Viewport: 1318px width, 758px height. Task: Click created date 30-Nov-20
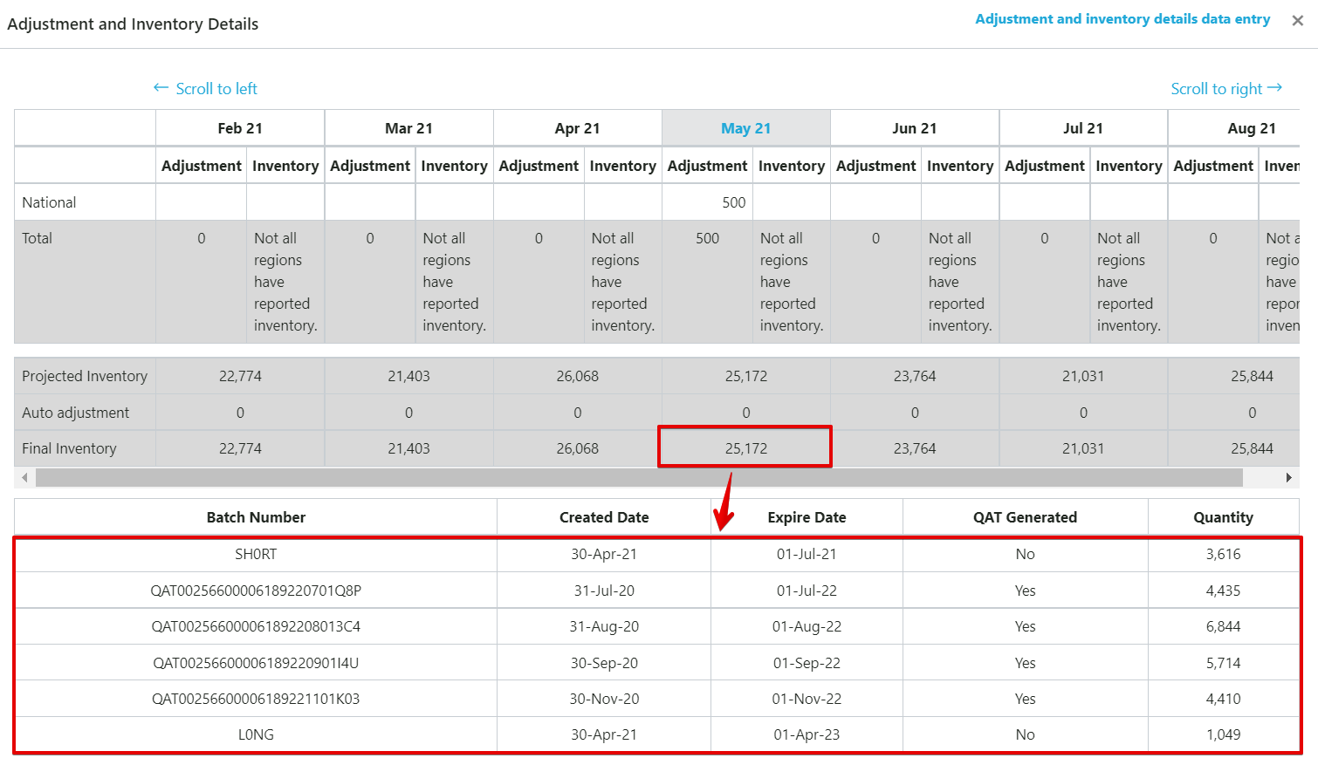(604, 699)
